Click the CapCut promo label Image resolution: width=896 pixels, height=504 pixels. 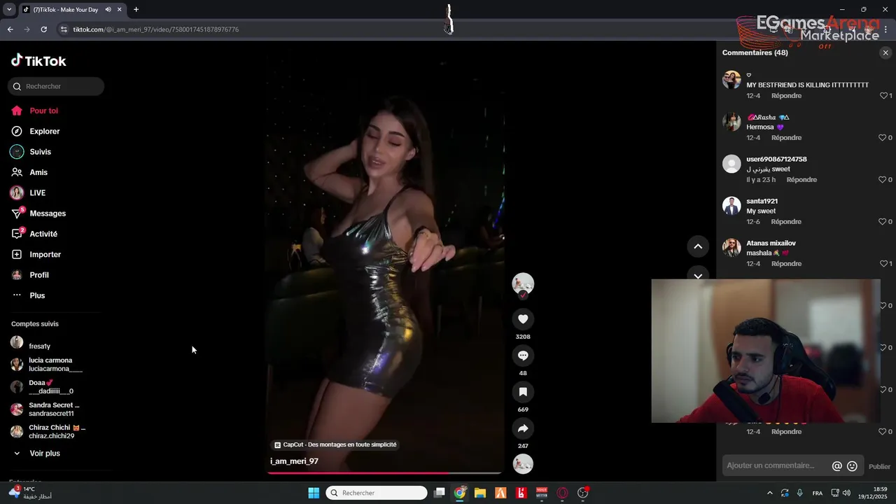(x=335, y=444)
